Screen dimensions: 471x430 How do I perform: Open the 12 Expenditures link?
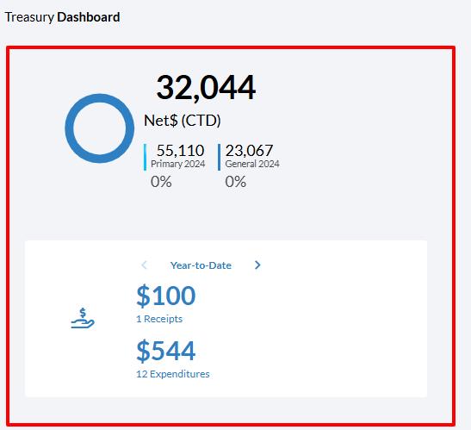click(x=173, y=374)
